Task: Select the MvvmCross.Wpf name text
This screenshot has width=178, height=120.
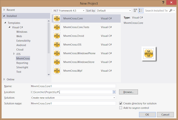Action: pyautogui.click(x=73, y=71)
